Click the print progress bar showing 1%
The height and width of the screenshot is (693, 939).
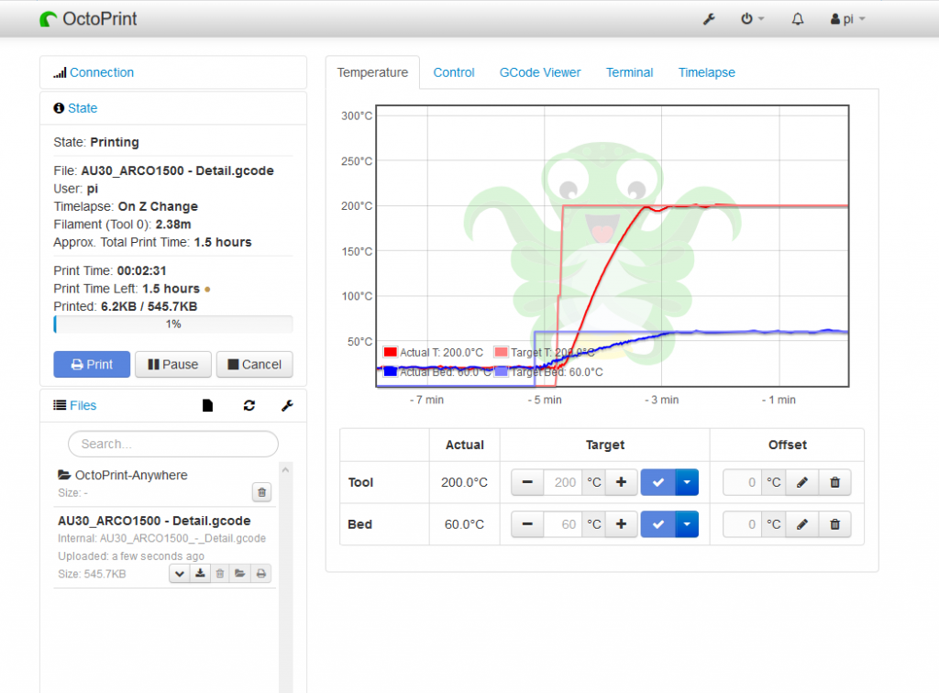[x=173, y=324]
